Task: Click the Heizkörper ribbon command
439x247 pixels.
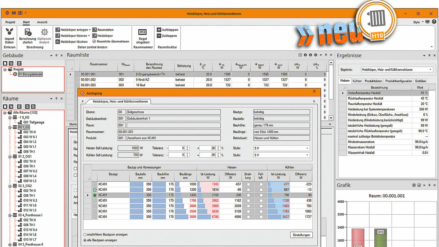Action: click(103, 36)
